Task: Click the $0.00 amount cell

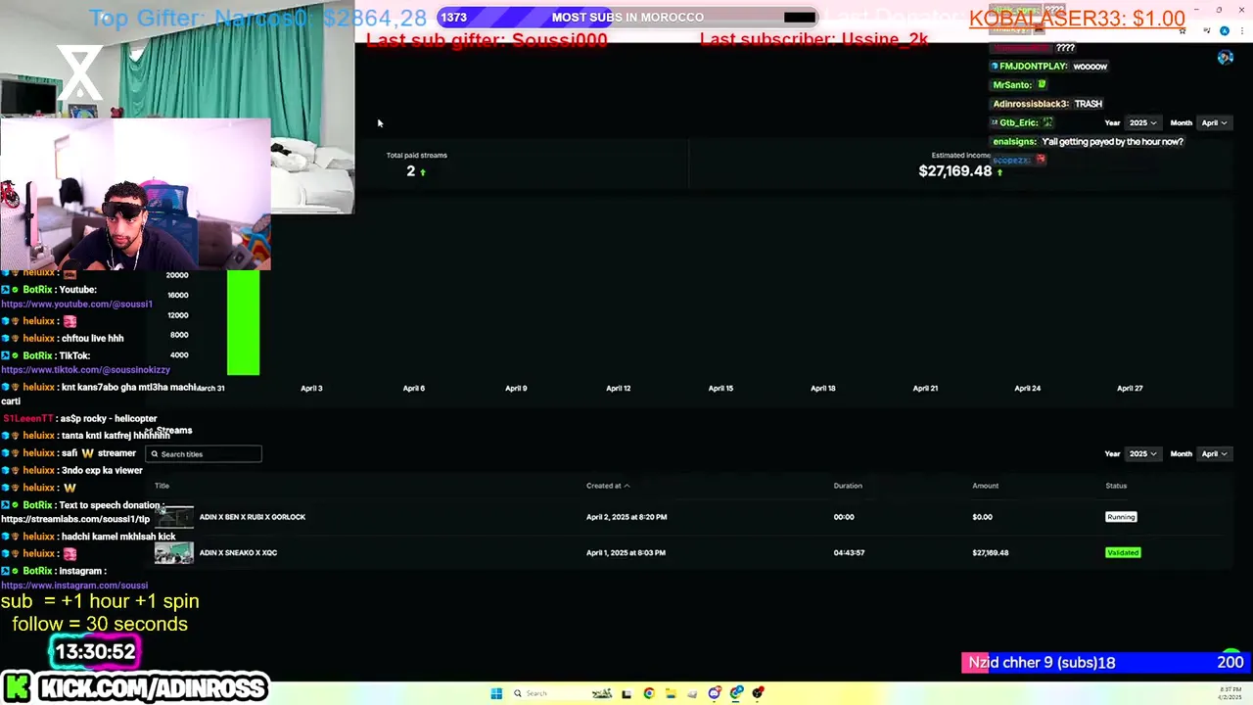Action: 982,517
